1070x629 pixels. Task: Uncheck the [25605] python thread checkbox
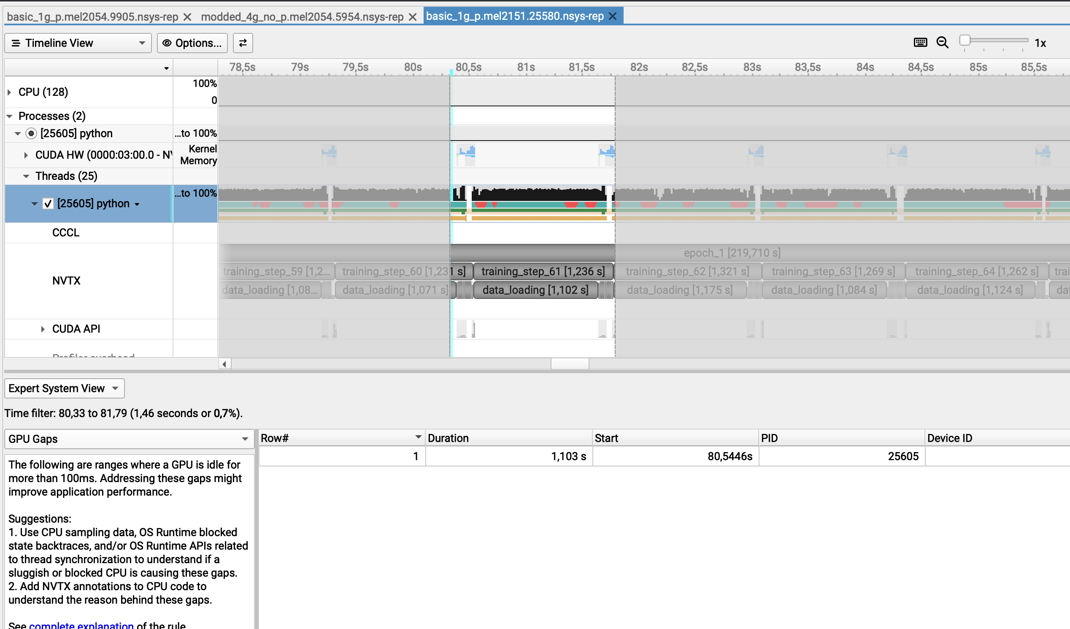click(x=48, y=204)
